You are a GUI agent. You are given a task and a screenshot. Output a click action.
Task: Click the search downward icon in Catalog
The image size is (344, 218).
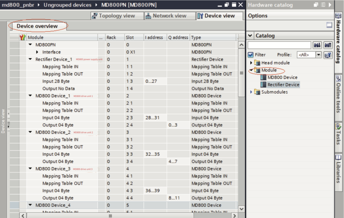point(317,45)
